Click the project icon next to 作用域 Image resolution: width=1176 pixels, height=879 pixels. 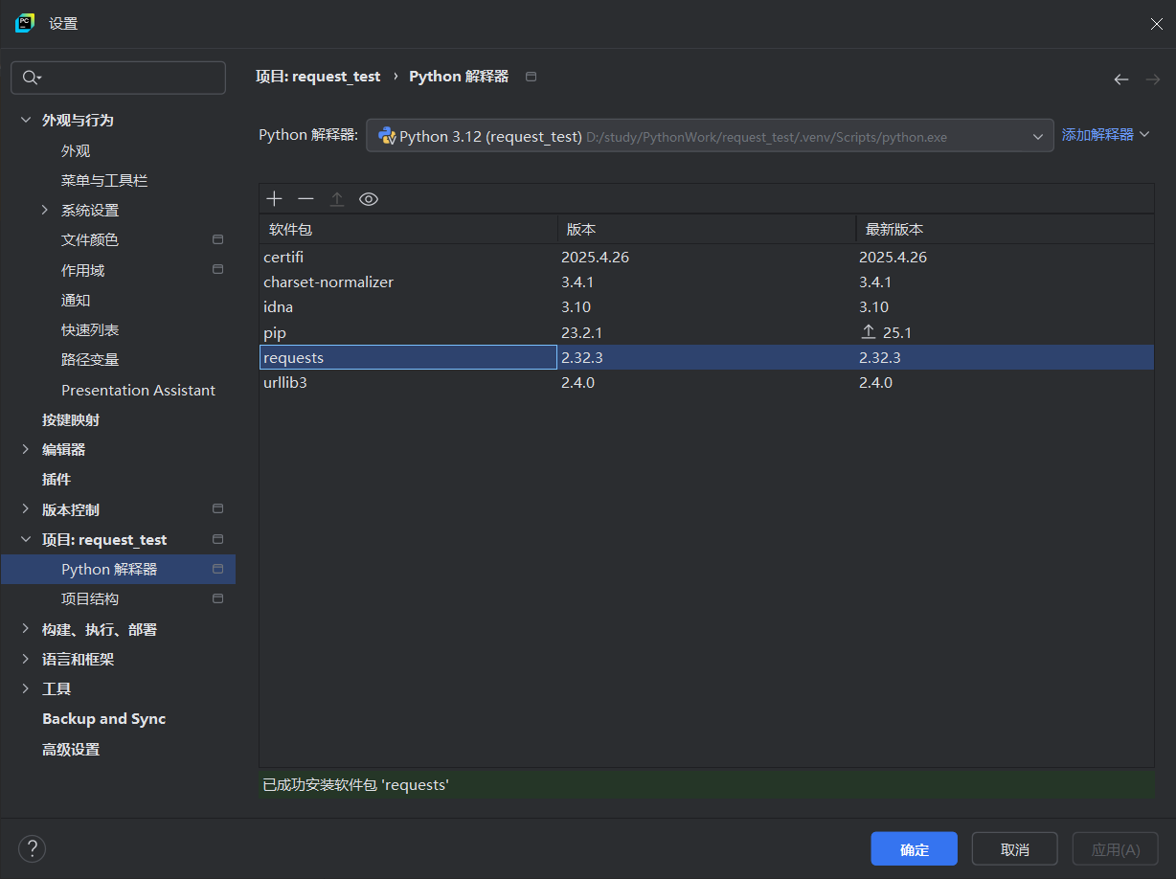pyautogui.click(x=217, y=270)
